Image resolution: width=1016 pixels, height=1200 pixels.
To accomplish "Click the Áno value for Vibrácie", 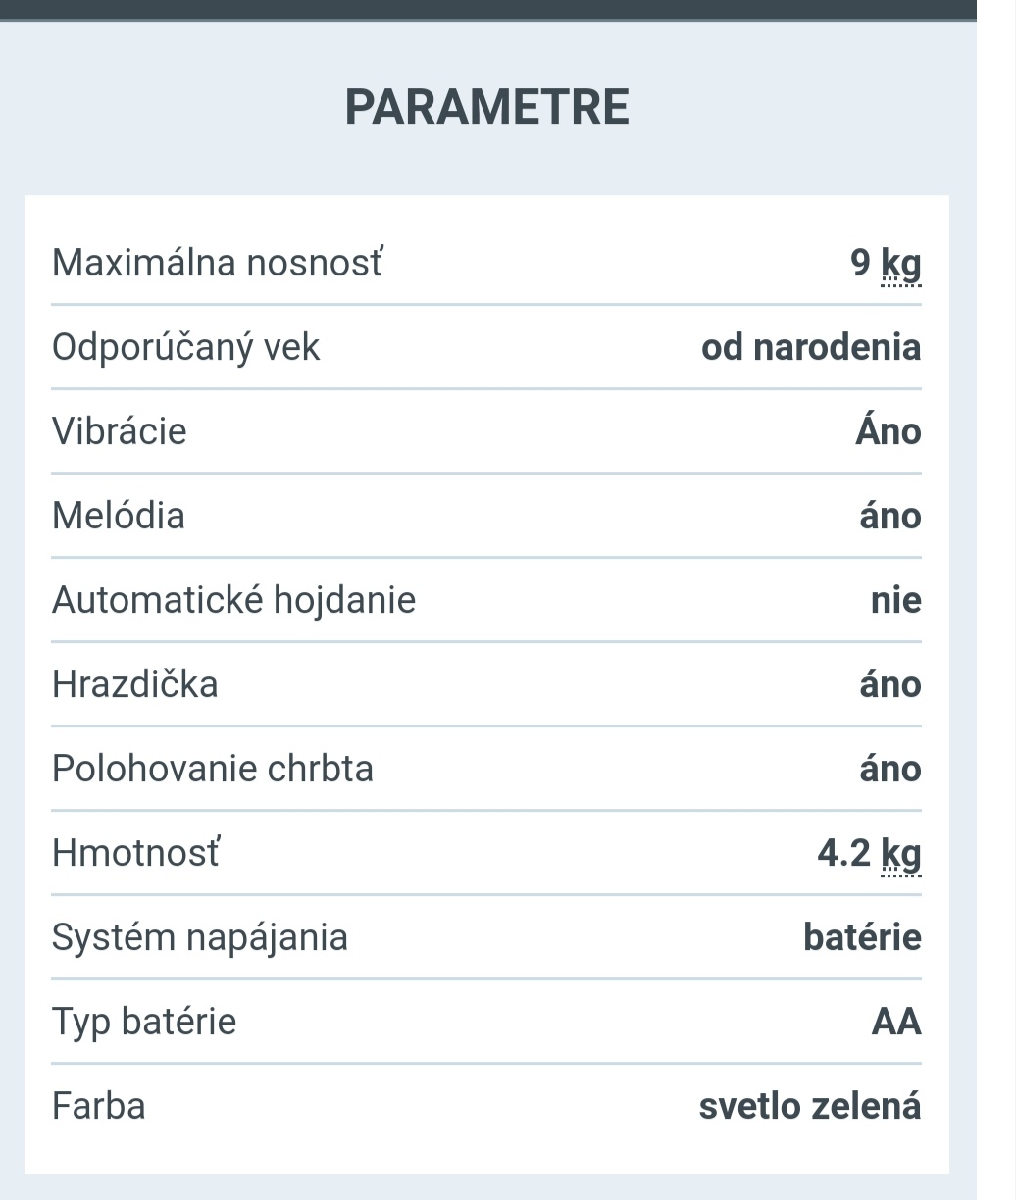I will [x=888, y=431].
